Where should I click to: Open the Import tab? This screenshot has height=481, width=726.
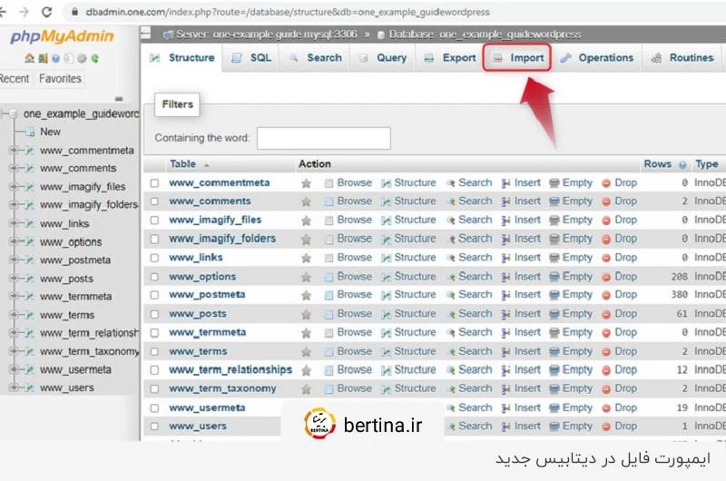pyautogui.click(x=517, y=58)
